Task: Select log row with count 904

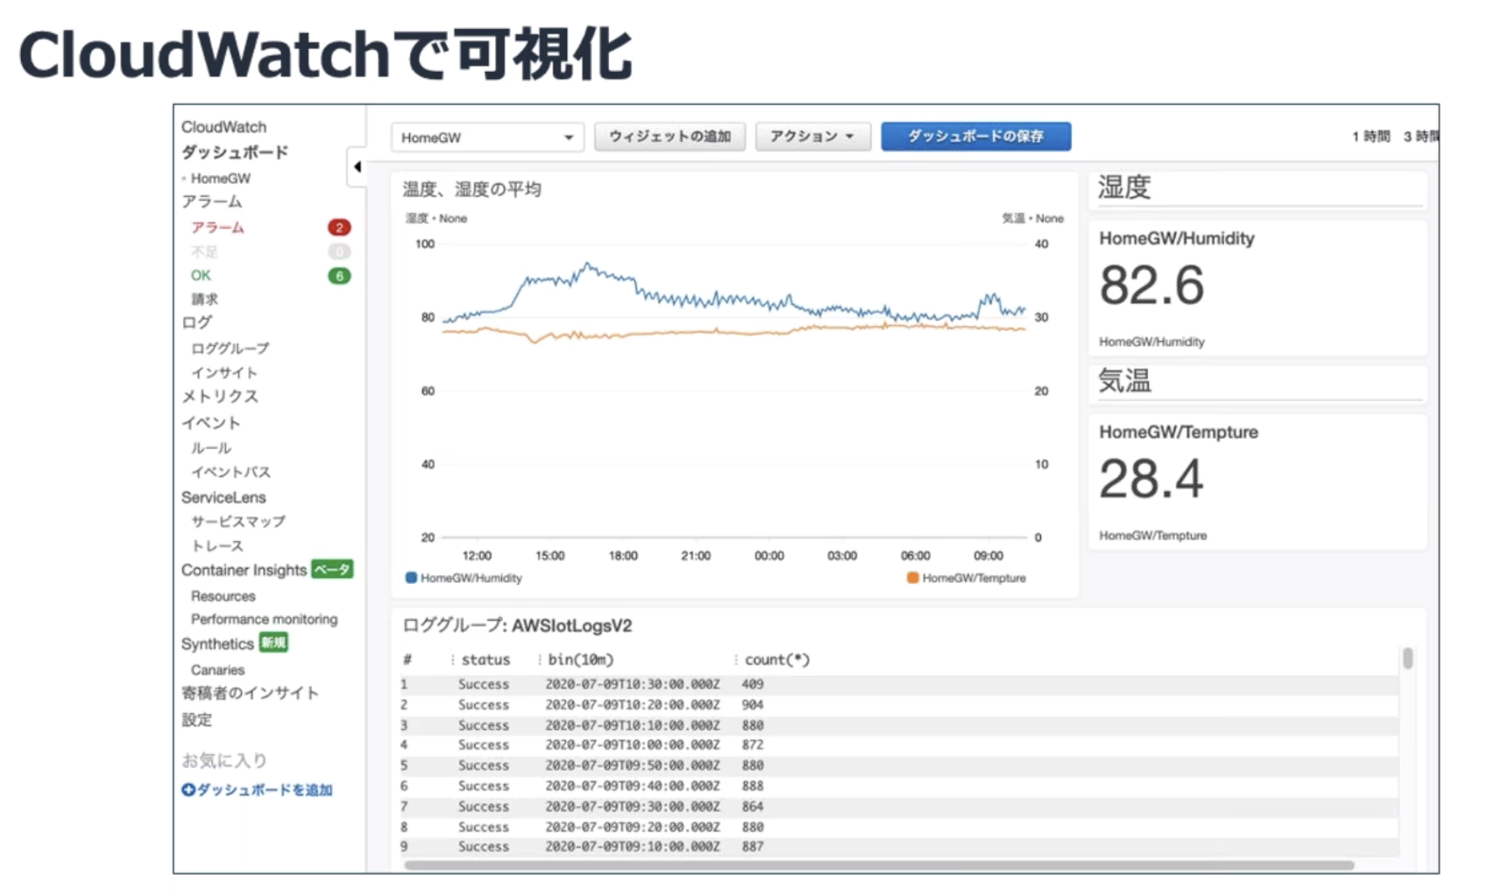Action: pos(899,705)
